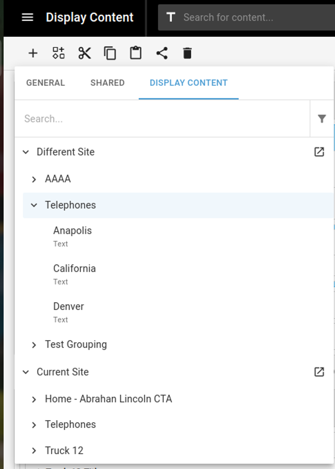Click the plus Add content icon

point(33,53)
